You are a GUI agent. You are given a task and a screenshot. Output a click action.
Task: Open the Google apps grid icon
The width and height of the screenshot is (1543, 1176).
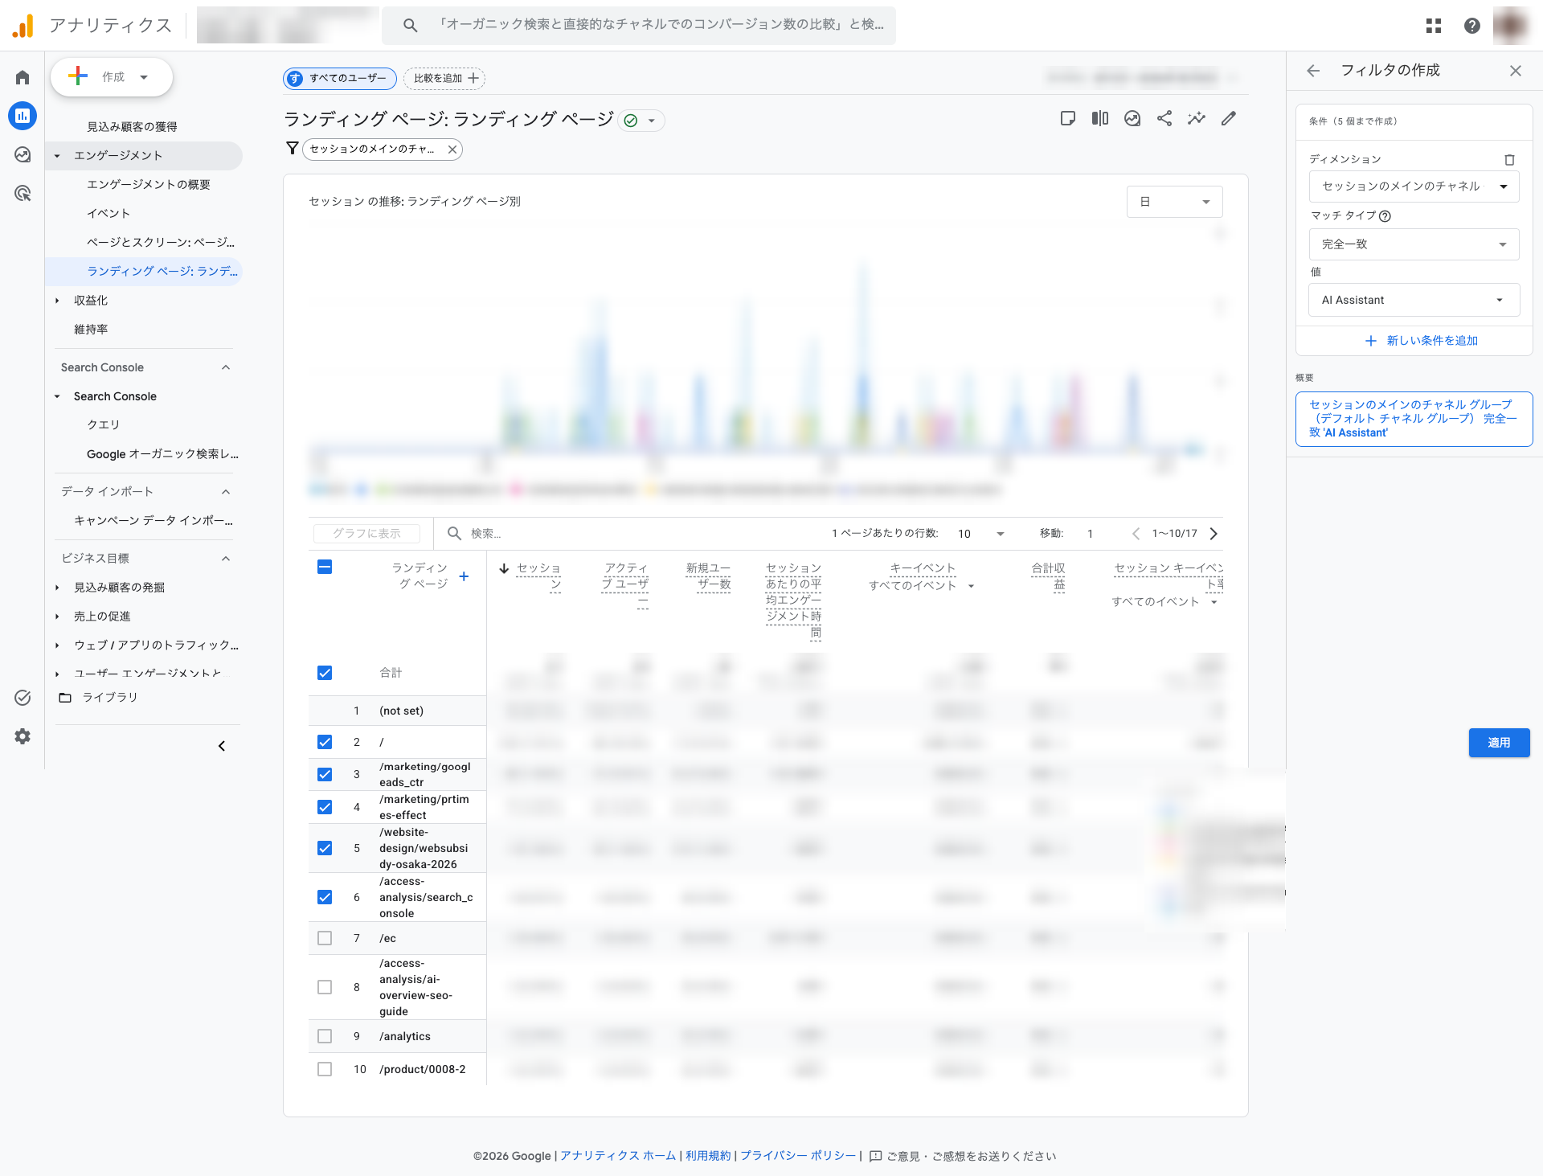click(1434, 26)
